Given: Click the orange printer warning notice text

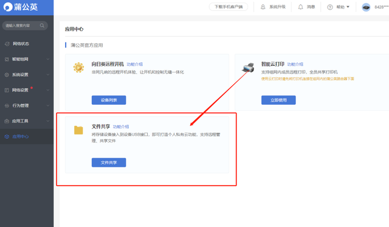Looking at the screenshot, I should pos(308,79).
